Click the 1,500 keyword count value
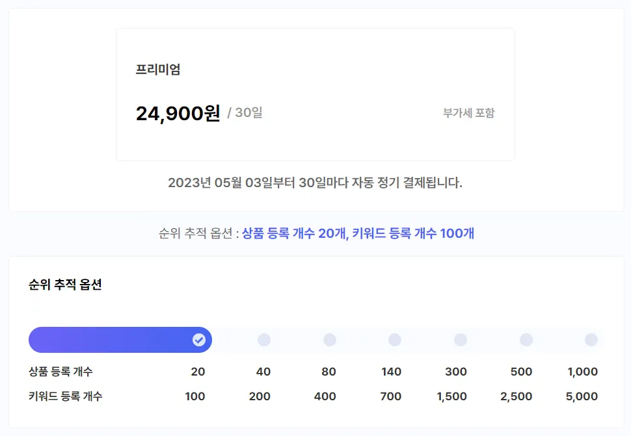 click(x=451, y=396)
